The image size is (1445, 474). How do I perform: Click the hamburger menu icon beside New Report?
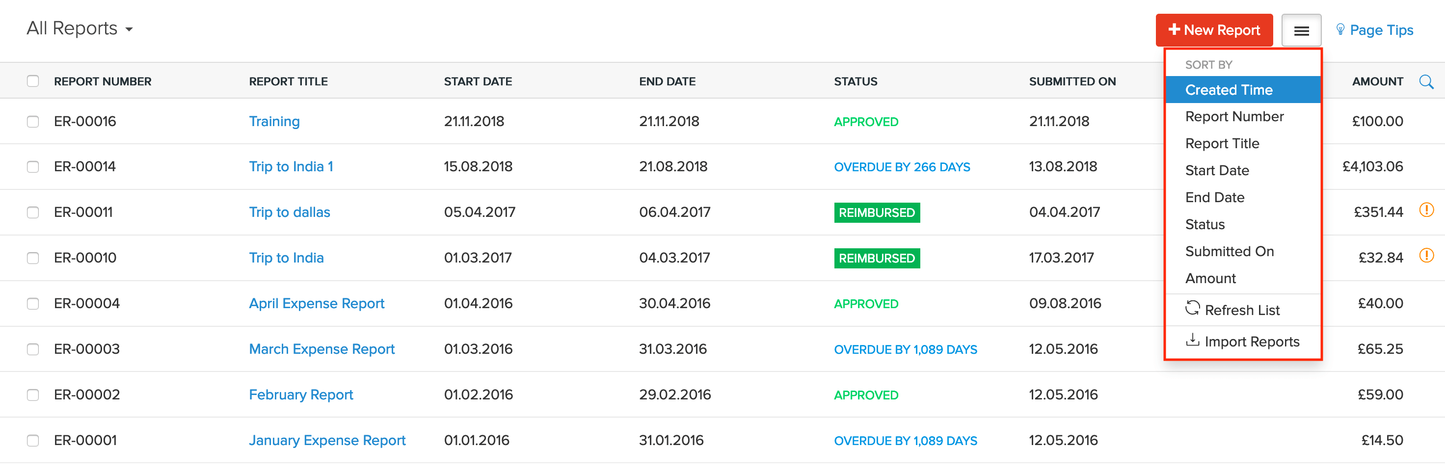(1301, 30)
